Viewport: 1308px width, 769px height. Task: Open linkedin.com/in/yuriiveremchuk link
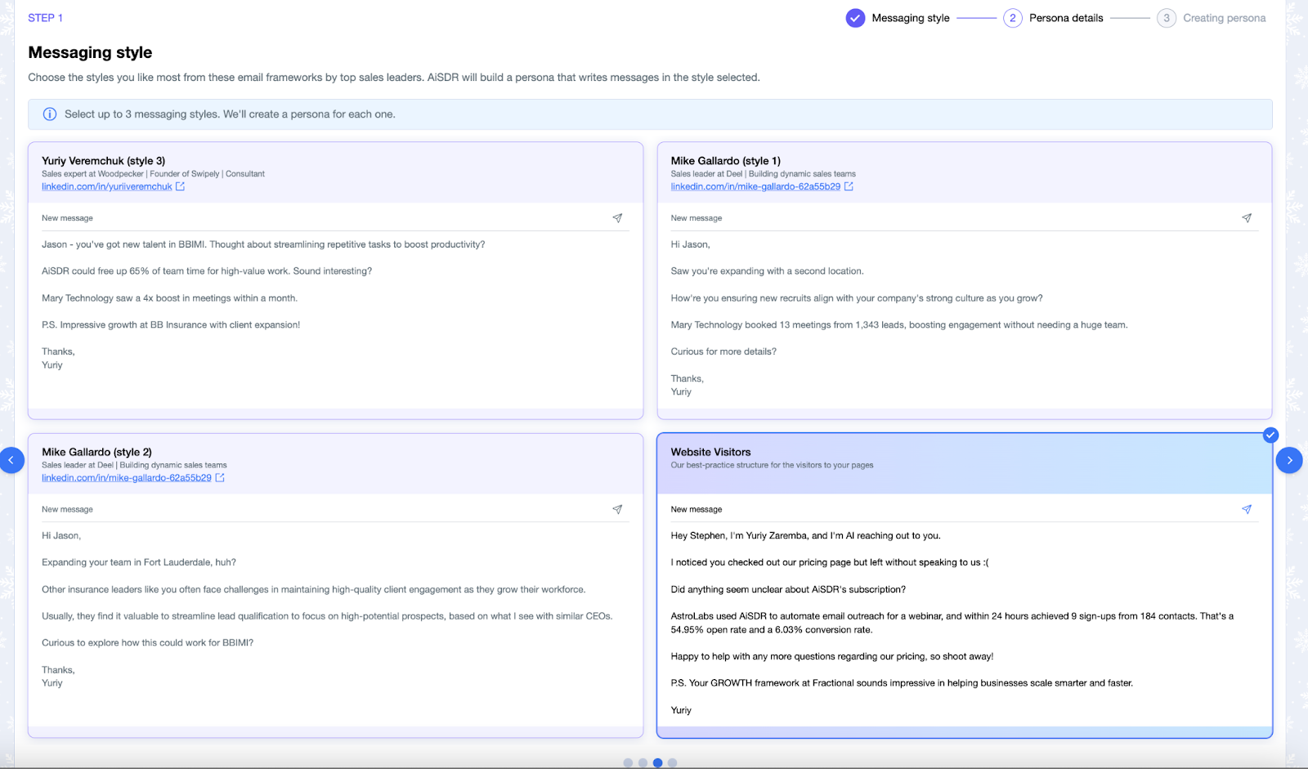pos(107,186)
